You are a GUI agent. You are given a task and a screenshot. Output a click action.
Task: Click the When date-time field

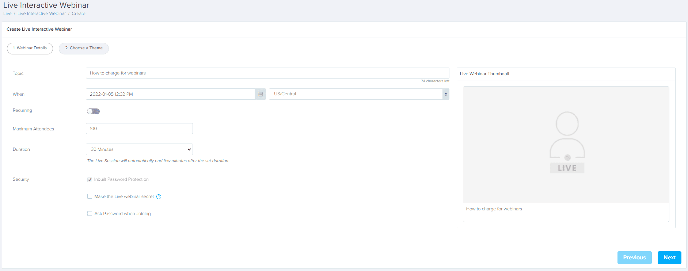click(x=170, y=94)
